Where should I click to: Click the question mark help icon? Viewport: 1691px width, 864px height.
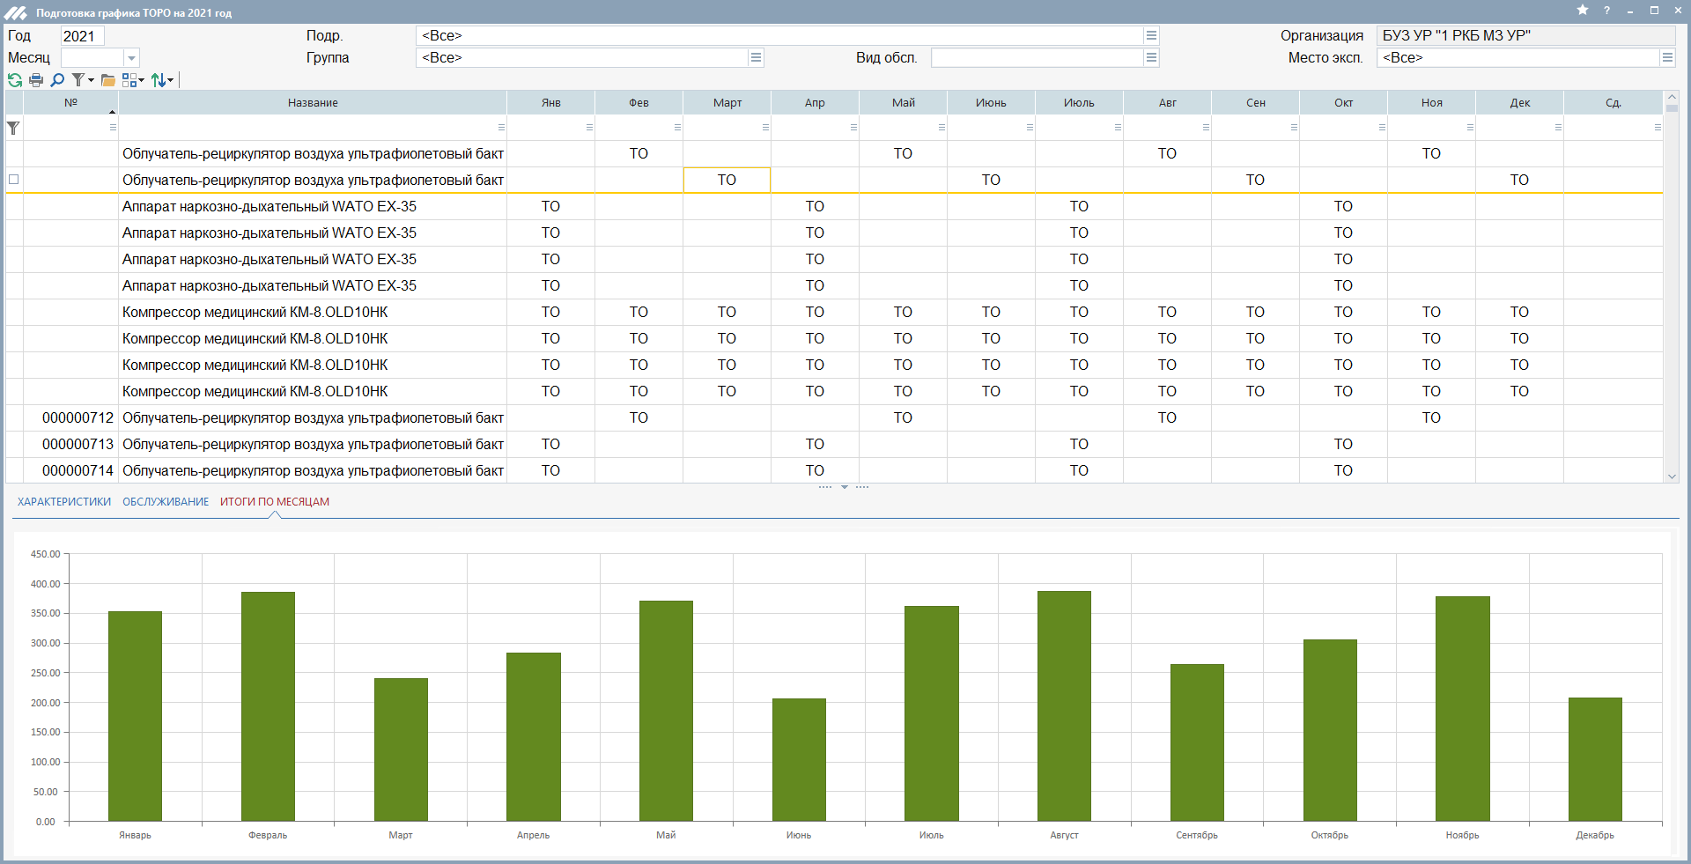pos(1606,11)
